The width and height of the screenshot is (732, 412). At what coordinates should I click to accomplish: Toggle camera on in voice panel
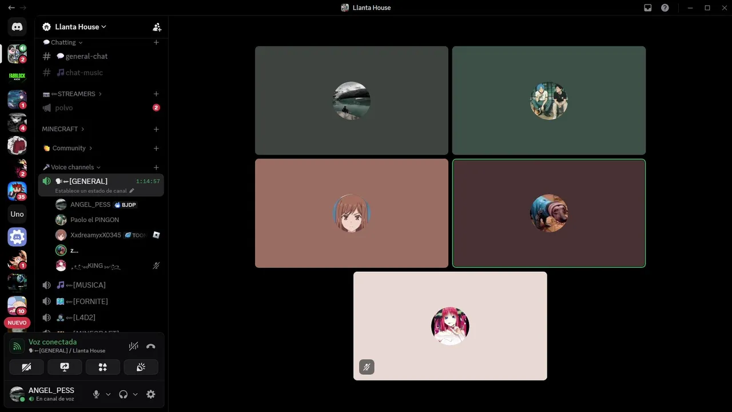[x=26, y=367]
